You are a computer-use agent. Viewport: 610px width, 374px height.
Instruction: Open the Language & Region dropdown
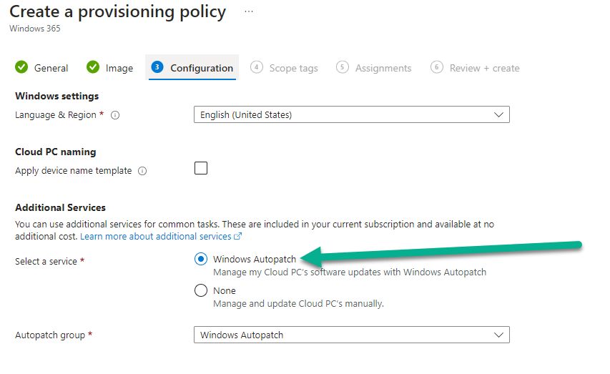(x=351, y=114)
